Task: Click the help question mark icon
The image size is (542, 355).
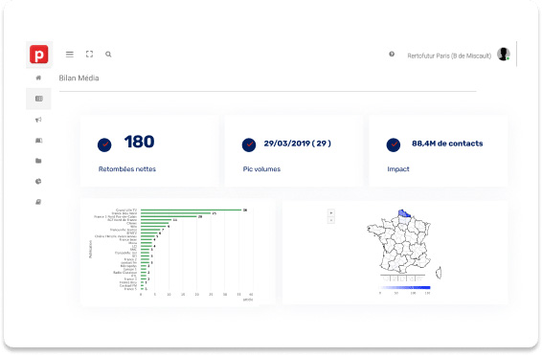Action: [392, 54]
